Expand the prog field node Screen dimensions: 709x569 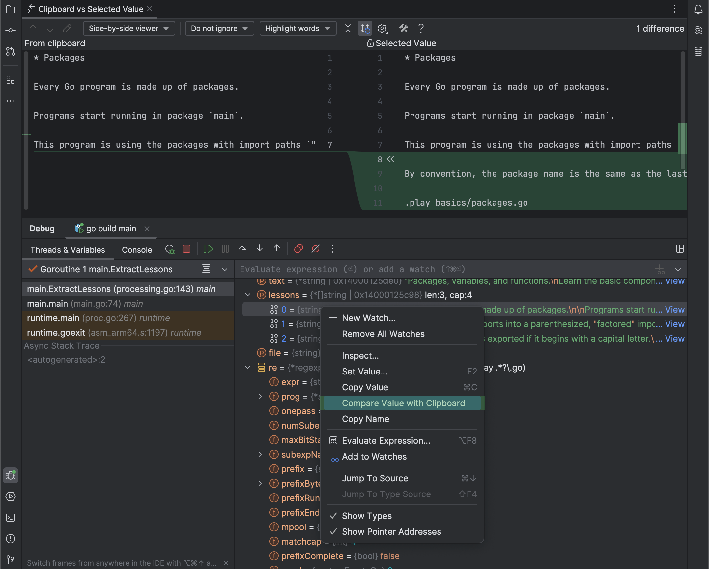[260, 396]
